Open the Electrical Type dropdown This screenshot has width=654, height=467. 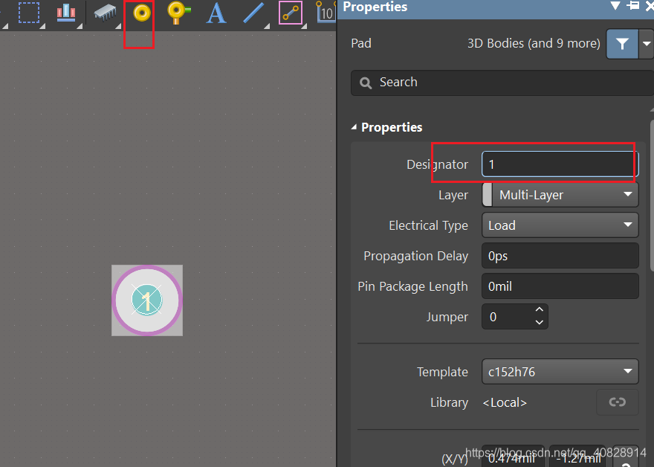560,225
